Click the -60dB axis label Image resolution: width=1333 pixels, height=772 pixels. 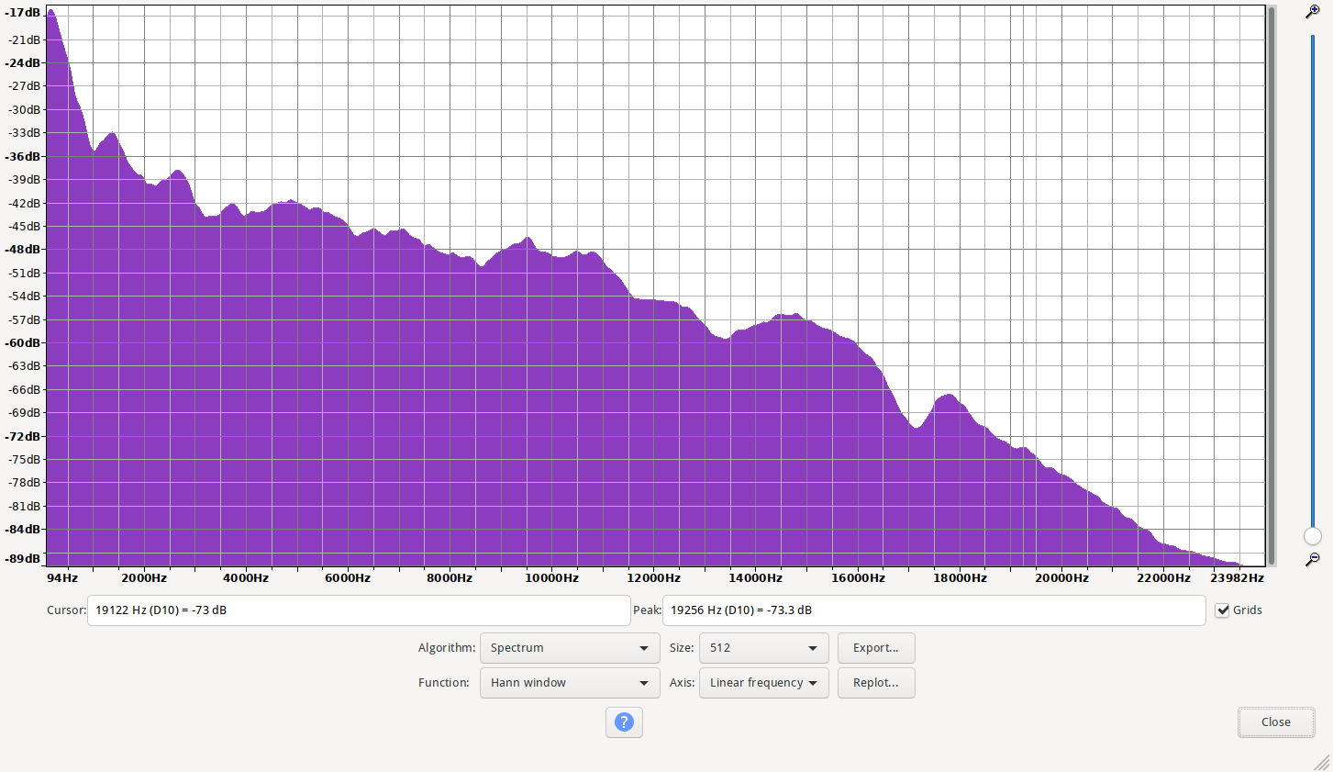(23, 343)
